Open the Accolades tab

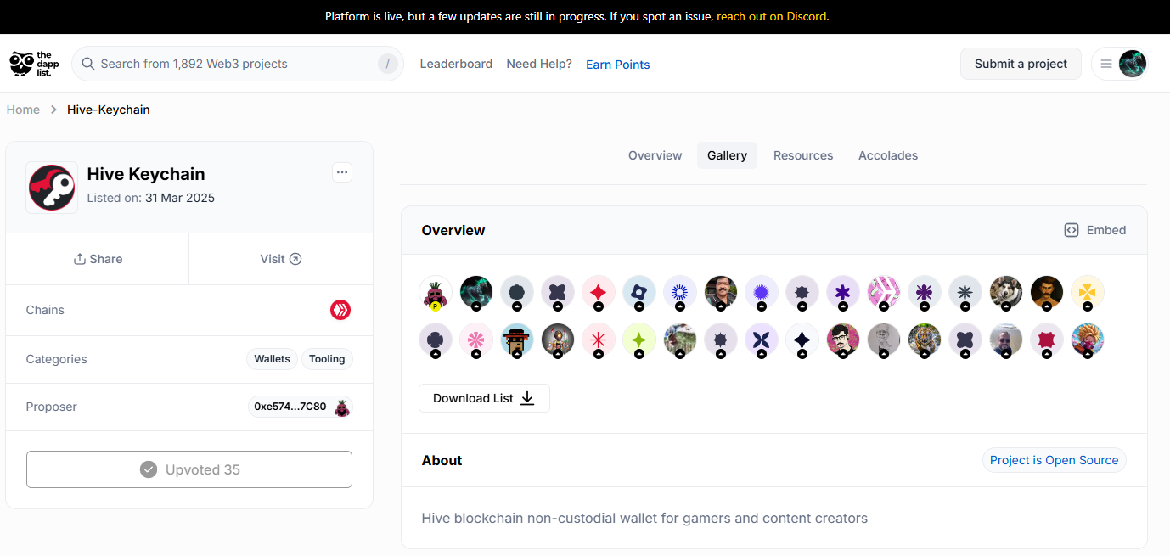click(x=888, y=155)
